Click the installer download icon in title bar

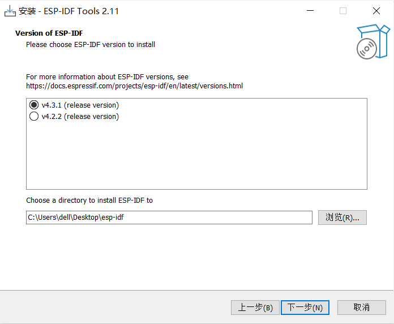point(10,11)
